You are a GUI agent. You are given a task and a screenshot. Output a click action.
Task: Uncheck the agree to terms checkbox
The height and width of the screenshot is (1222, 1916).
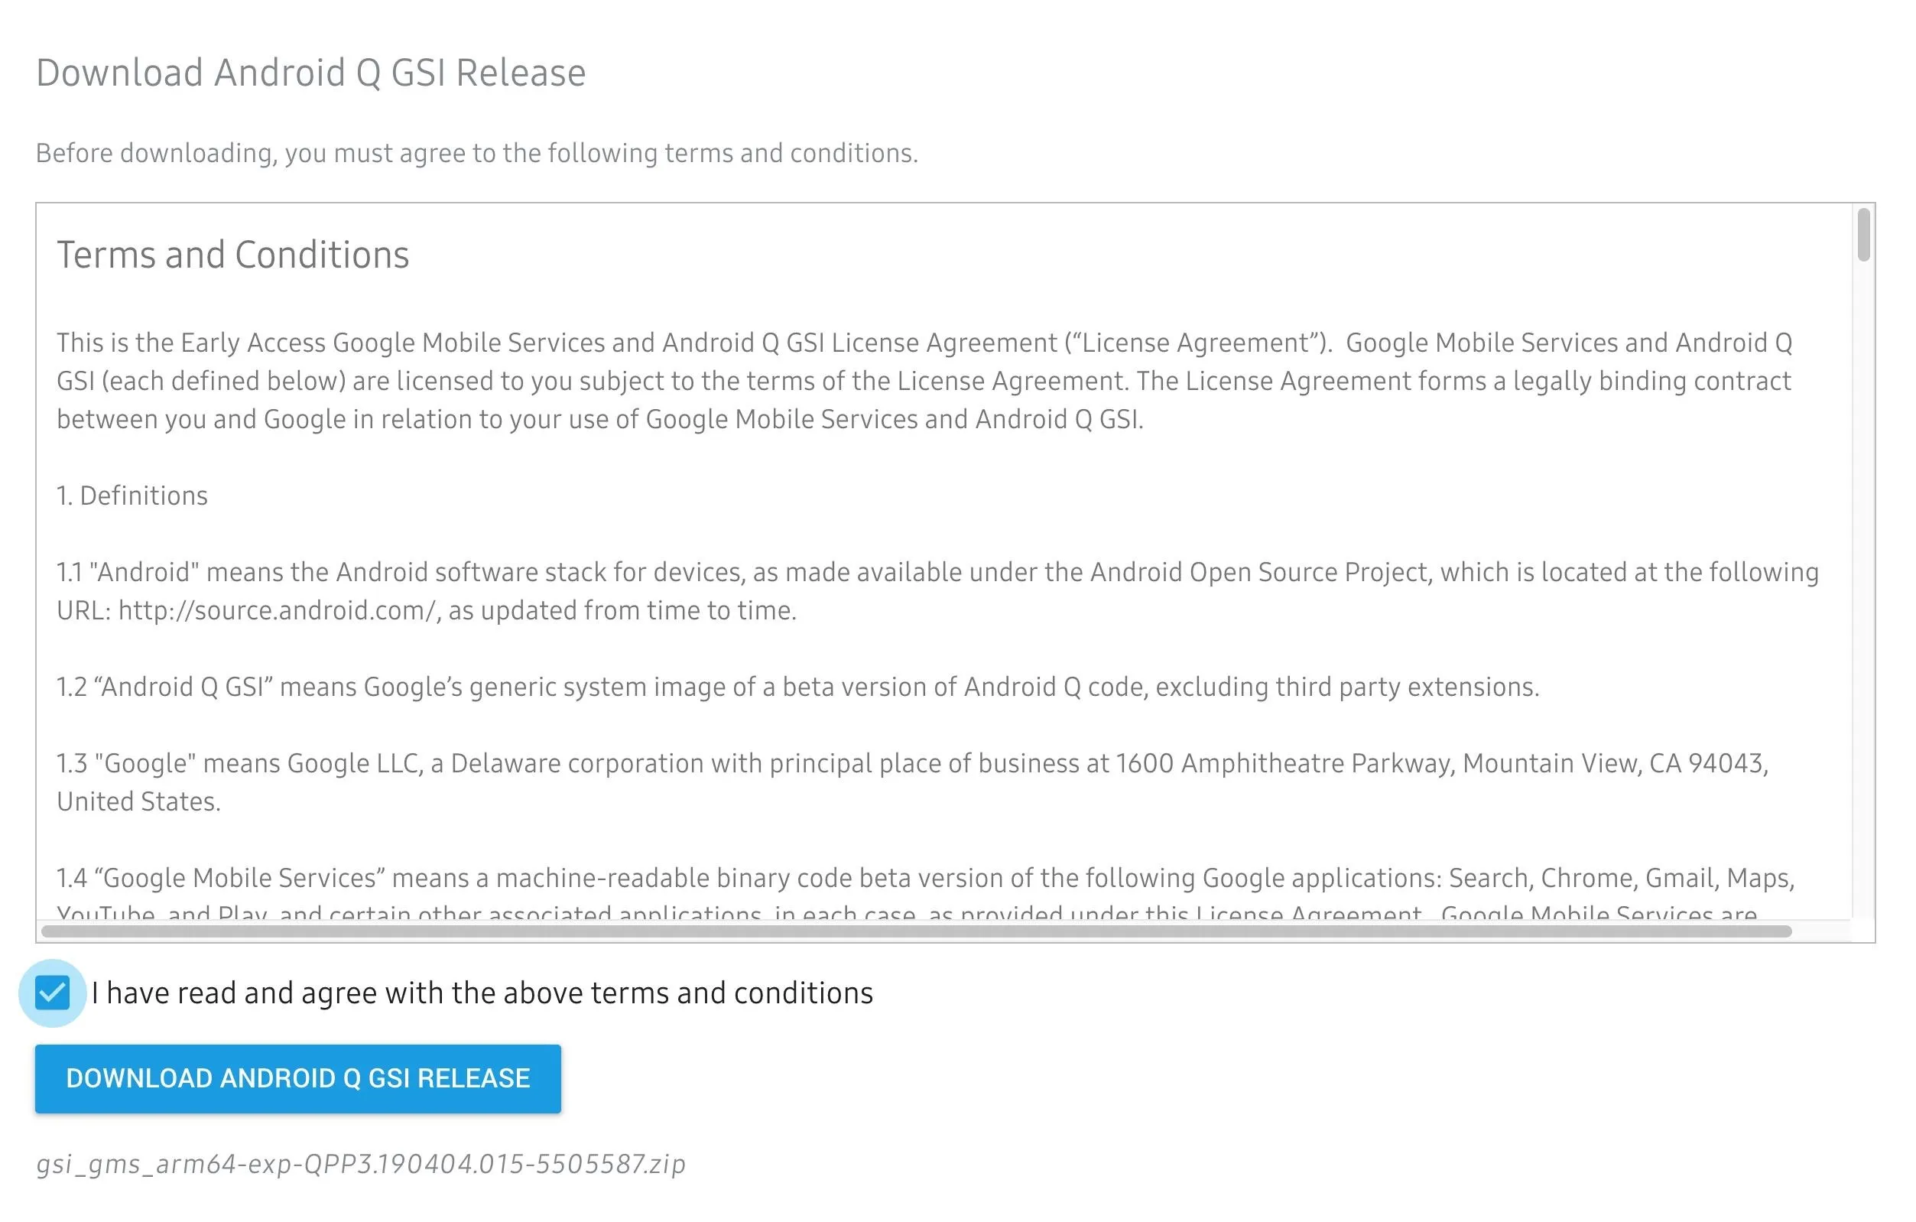click(x=53, y=993)
